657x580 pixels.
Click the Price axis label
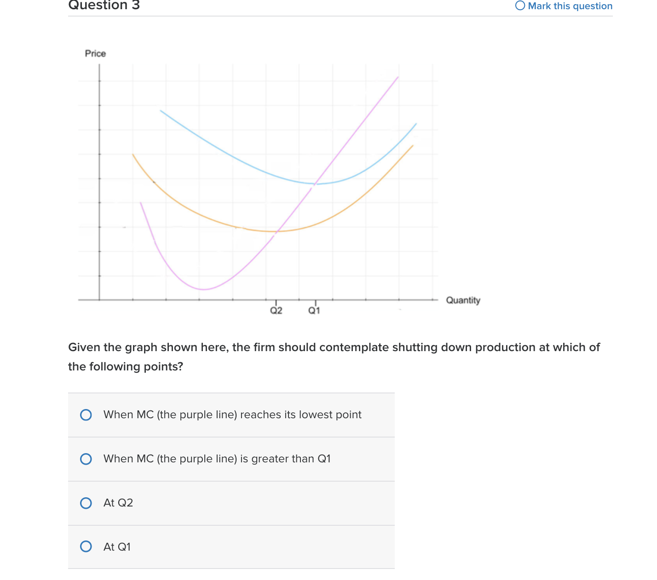[95, 53]
